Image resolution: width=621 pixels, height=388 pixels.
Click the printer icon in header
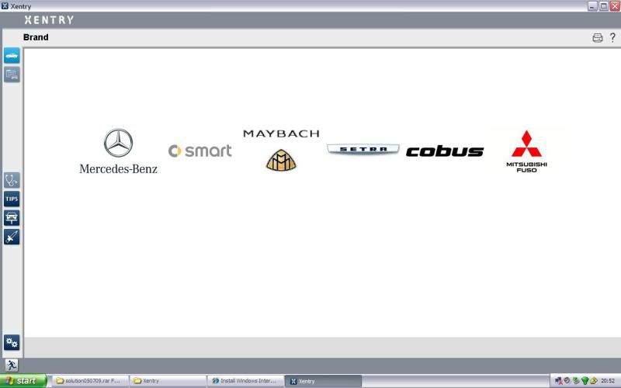(x=598, y=37)
